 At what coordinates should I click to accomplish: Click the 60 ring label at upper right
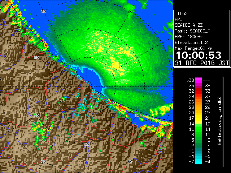[x=130, y=12]
